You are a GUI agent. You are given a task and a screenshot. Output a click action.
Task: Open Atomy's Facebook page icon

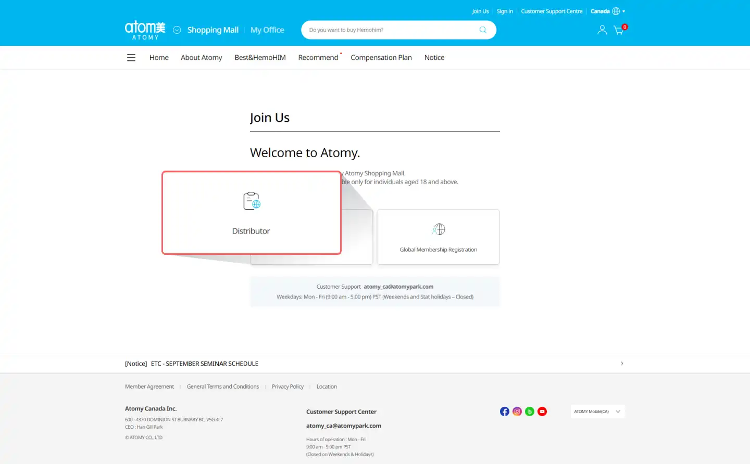(505, 411)
